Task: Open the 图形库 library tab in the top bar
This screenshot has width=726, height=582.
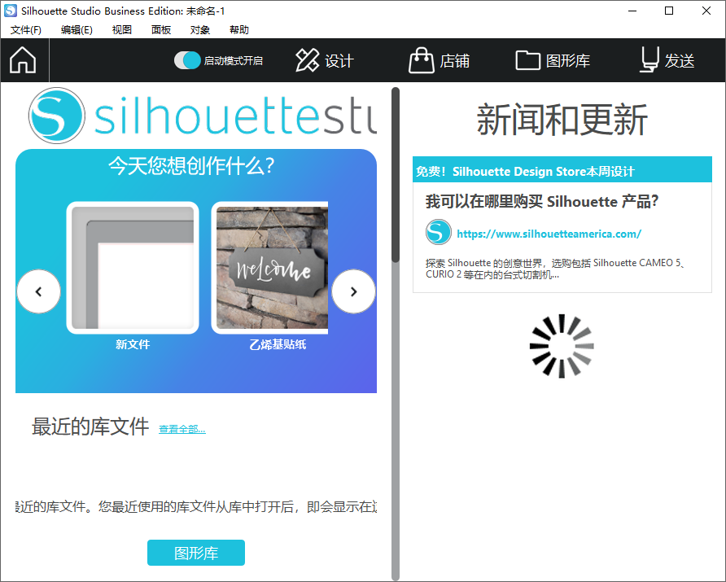Action: tap(553, 60)
